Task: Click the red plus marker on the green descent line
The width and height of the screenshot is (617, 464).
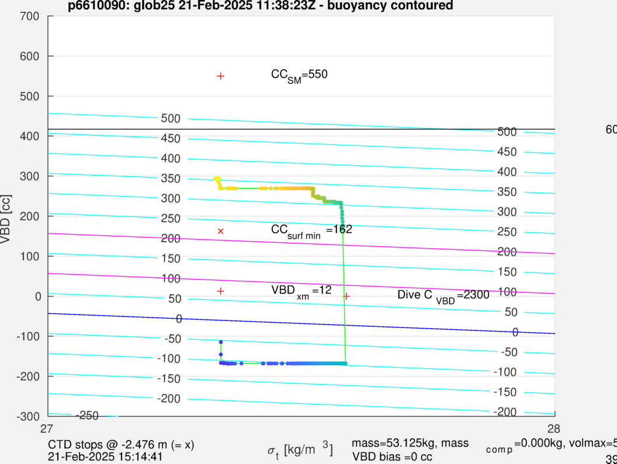Action: click(x=346, y=296)
